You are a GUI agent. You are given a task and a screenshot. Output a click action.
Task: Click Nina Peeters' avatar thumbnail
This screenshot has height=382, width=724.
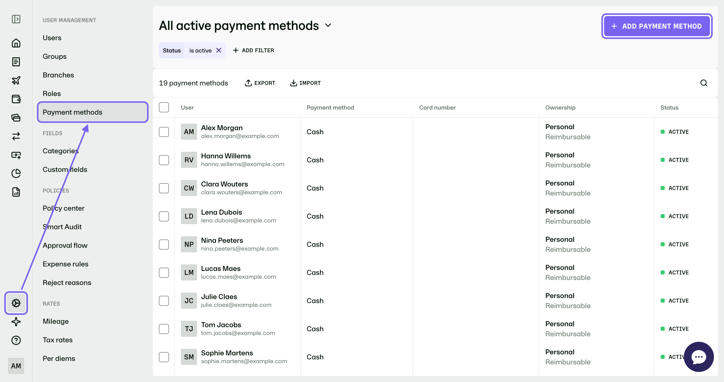(x=189, y=244)
